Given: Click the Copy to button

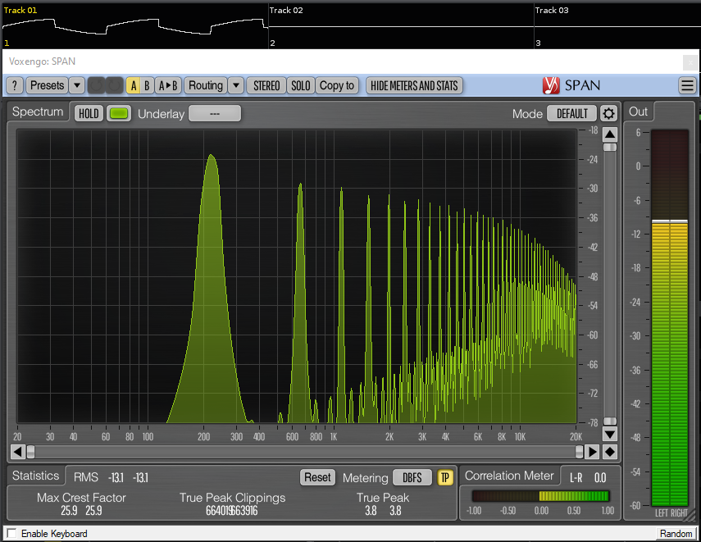Looking at the screenshot, I should coord(337,85).
